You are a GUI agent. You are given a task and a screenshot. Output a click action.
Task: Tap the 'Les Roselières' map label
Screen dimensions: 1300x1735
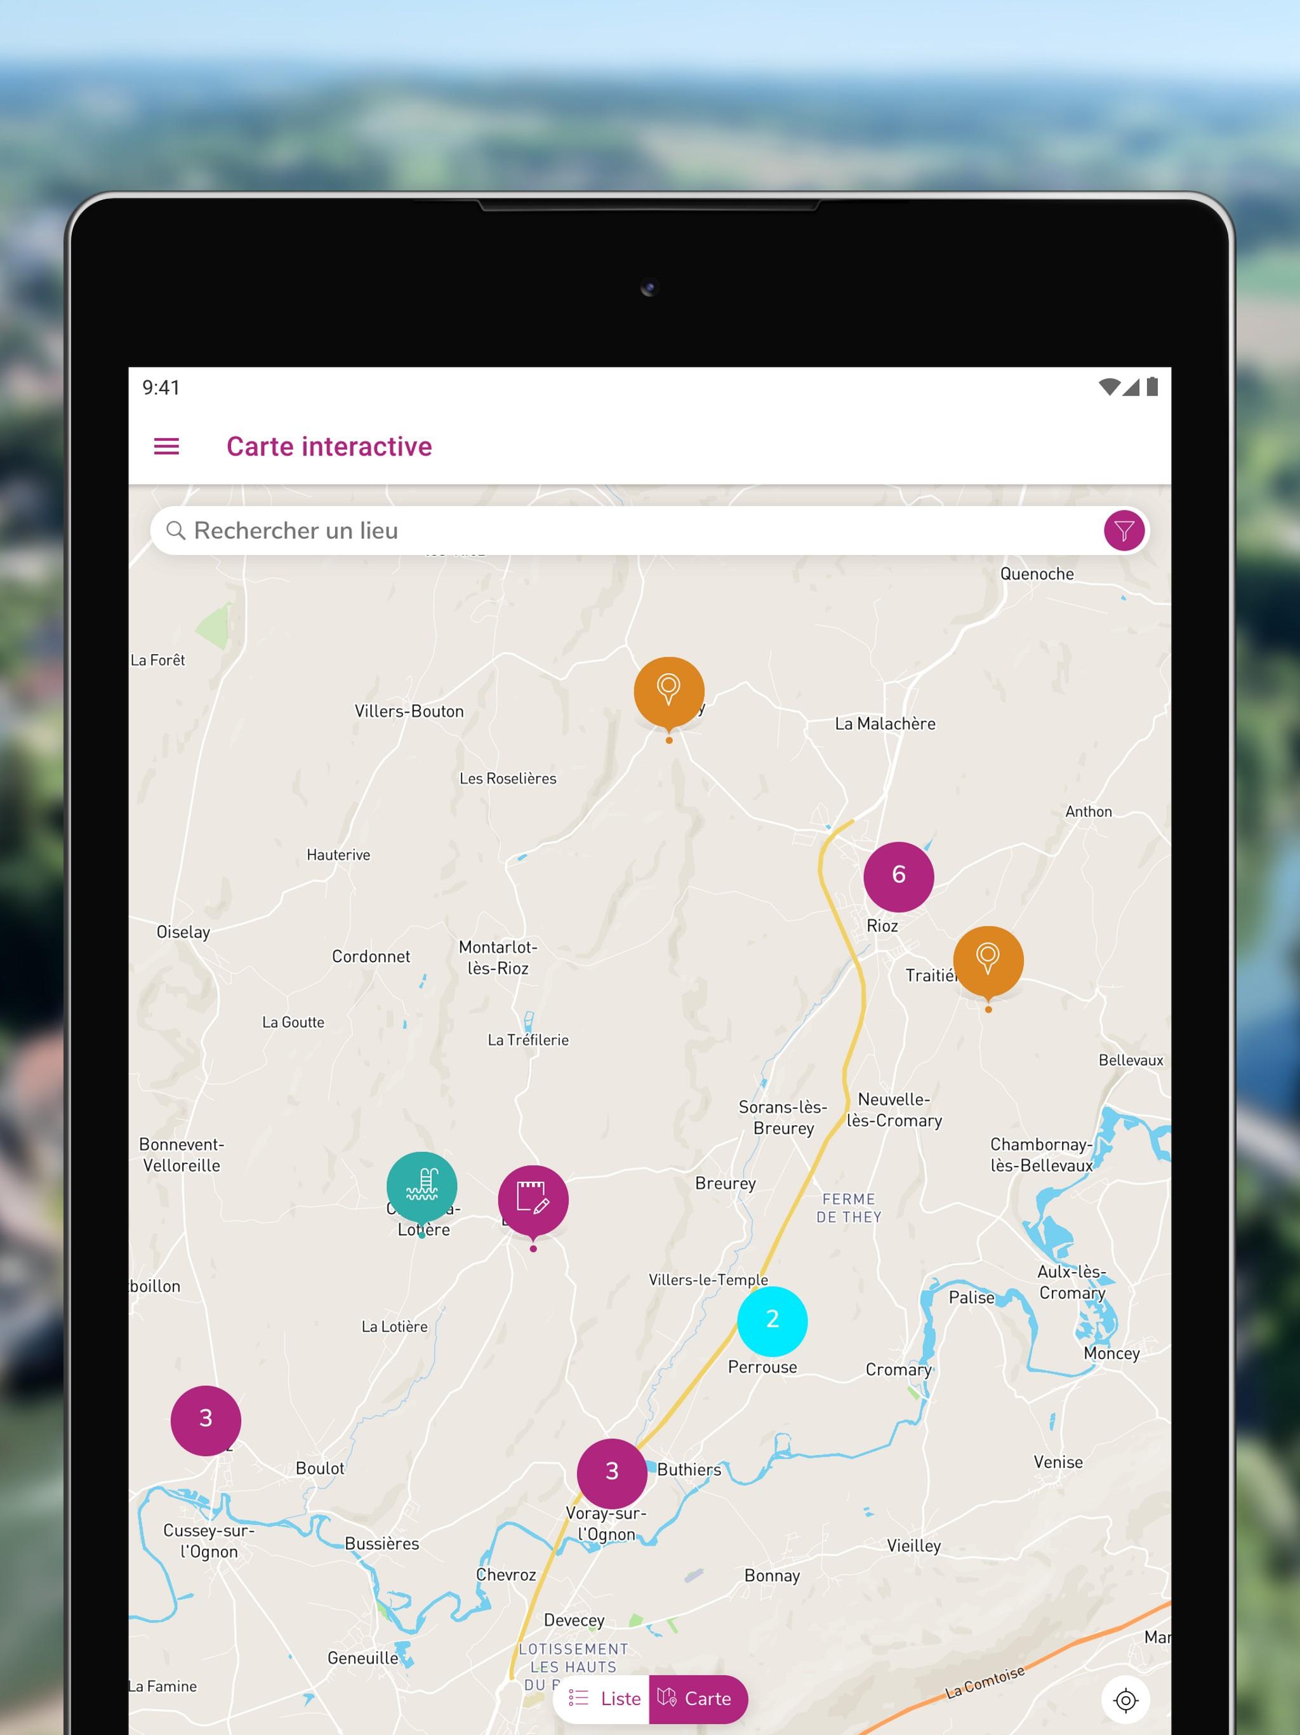point(508,779)
